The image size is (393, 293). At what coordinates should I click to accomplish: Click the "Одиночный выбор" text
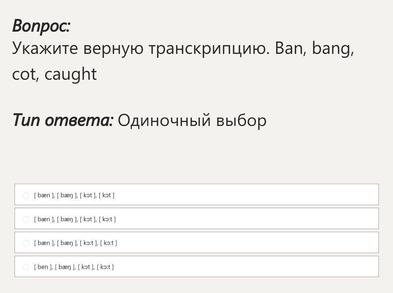point(192,120)
